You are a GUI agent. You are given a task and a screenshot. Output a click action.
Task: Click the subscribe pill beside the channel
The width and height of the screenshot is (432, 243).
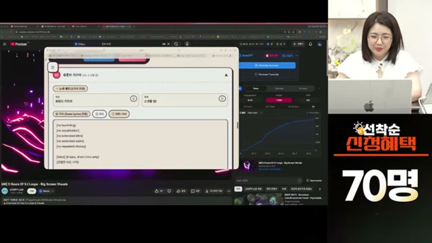point(31,191)
